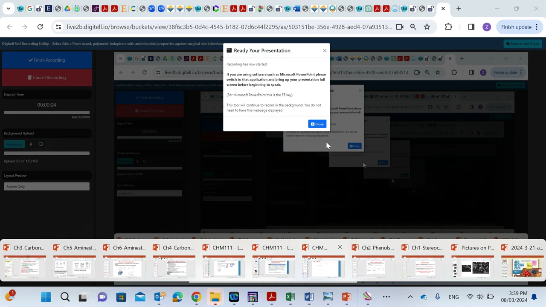
Task: Toggle the Chrome side panel
Action: click(x=471, y=27)
